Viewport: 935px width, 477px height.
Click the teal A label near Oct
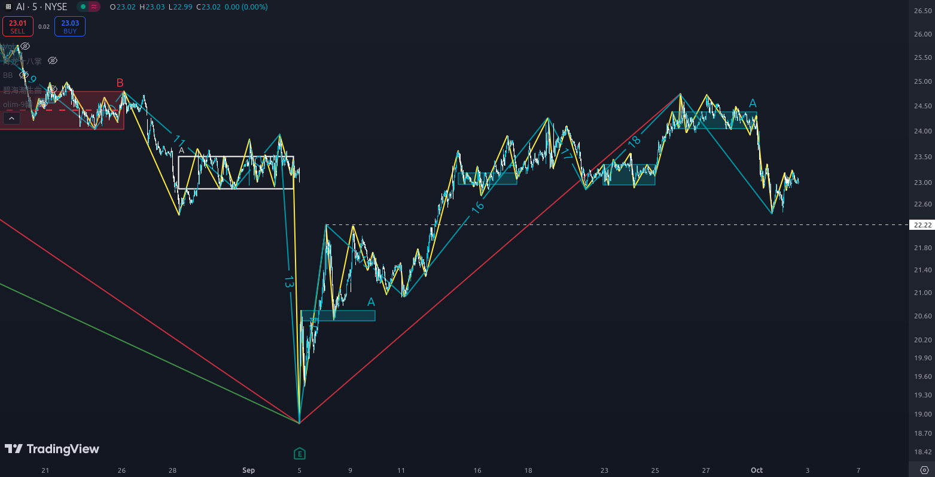753,104
